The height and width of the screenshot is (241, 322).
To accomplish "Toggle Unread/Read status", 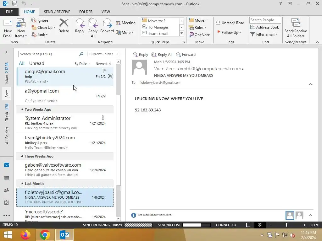I will click(x=230, y=23).
